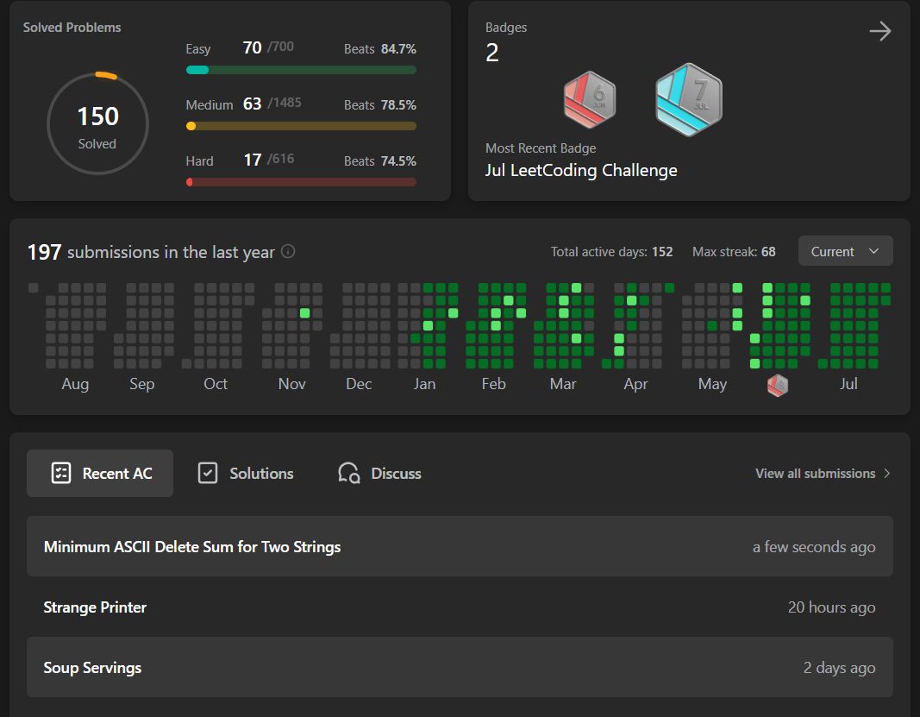This screenshot has width=920, height=717.
Task: Click the June badge icon under the heatmap
Action: [x=777, y=385]
